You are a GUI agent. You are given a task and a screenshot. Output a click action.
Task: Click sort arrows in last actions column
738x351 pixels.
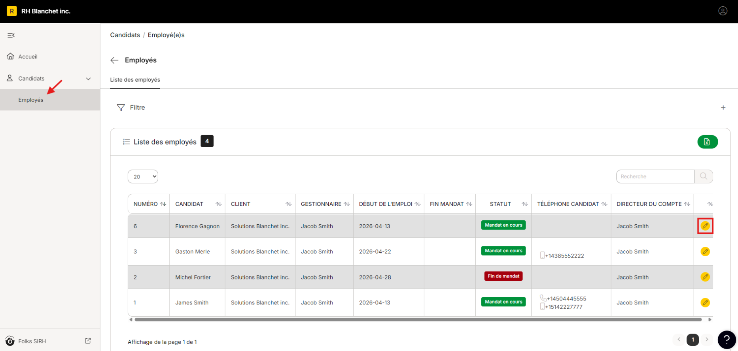pos(710,204)
